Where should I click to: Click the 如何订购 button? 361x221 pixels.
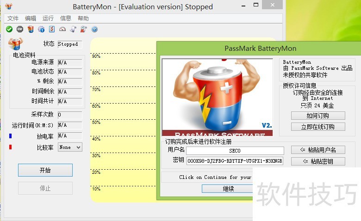tap(318, 116)
